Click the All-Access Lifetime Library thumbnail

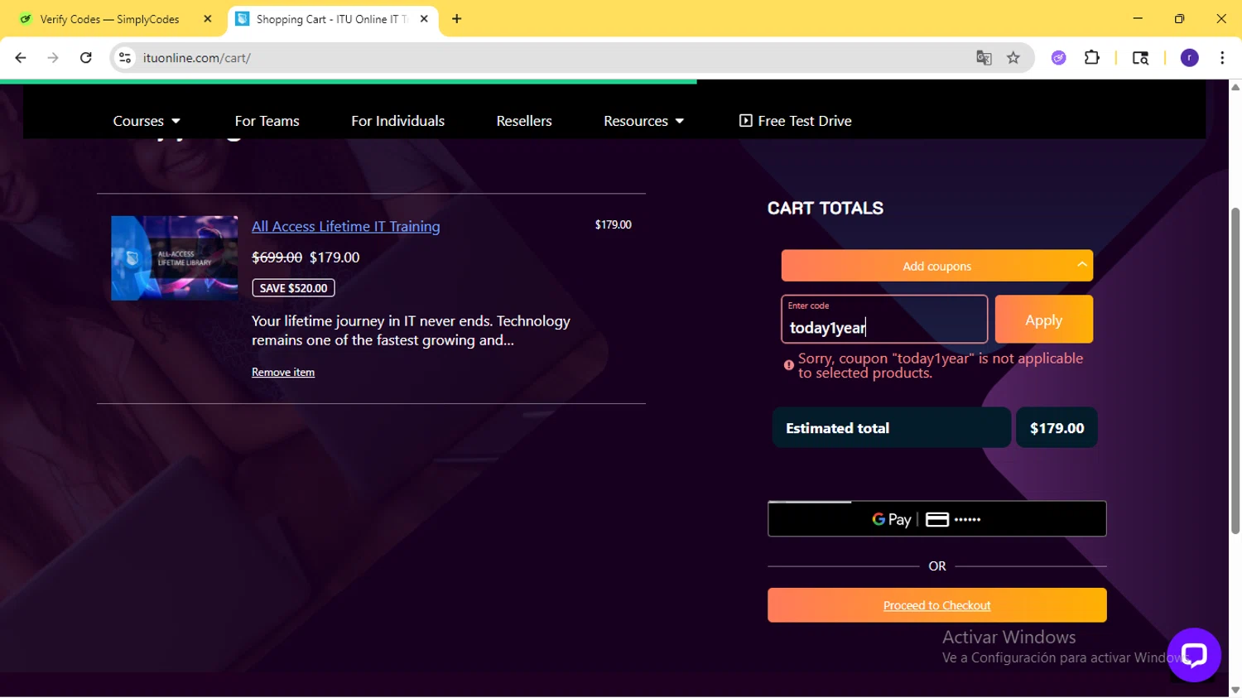[x=174, y=258]
